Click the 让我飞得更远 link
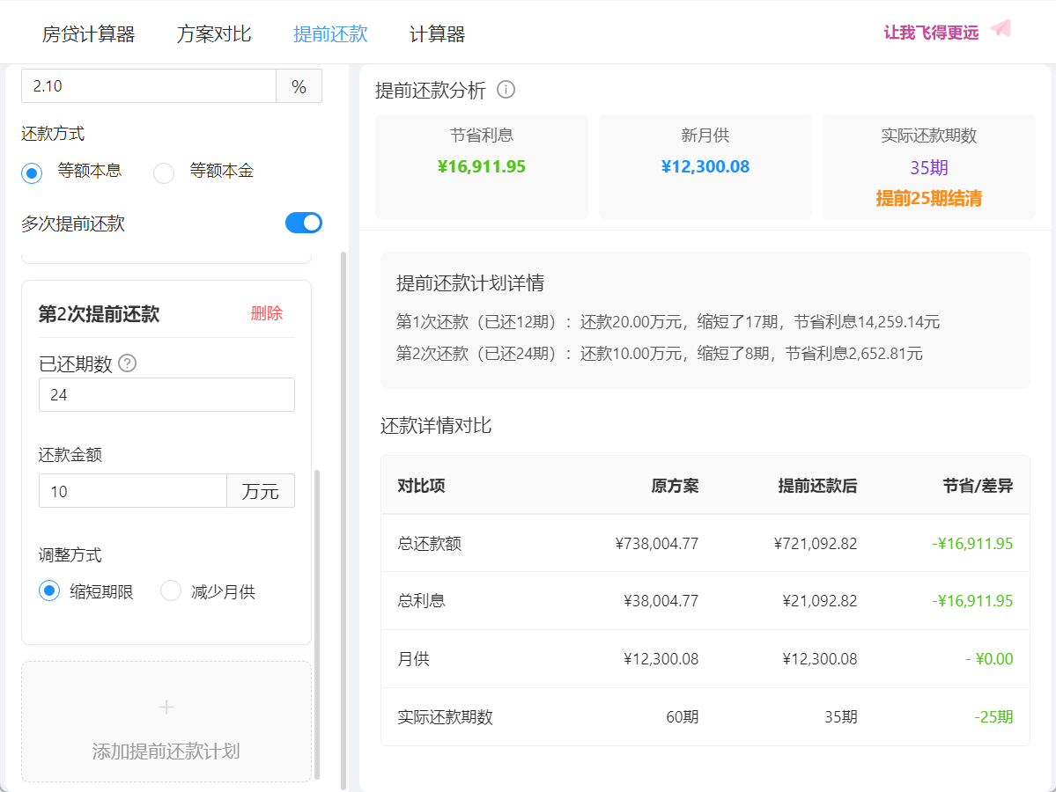Viewport: 1056px width, 792px height. (931, 33)
